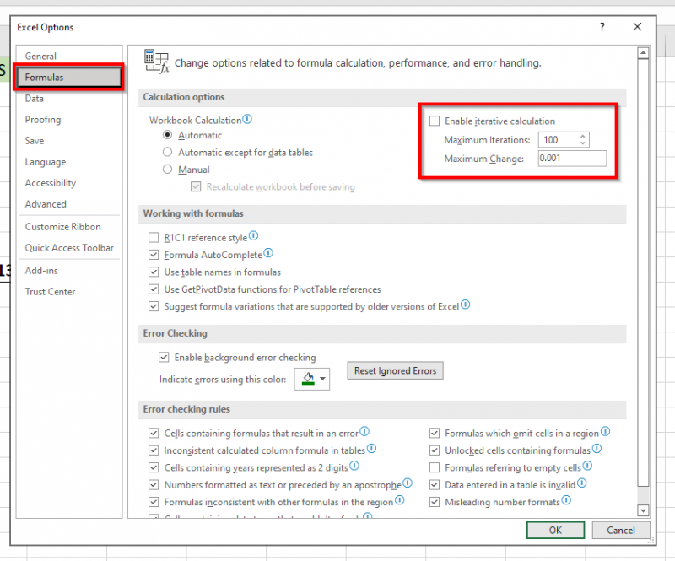This screenshot has width=675, height=561.
Task: Click inside the Maximum Change field
Action: coord(572,158)
